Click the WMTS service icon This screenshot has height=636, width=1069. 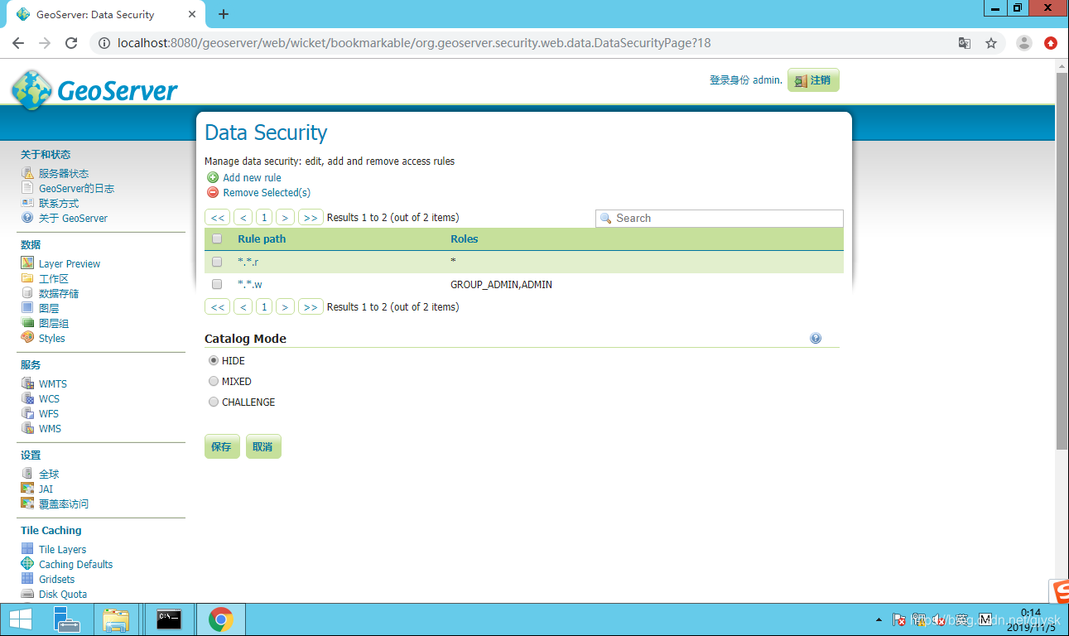tap(27, 383)
